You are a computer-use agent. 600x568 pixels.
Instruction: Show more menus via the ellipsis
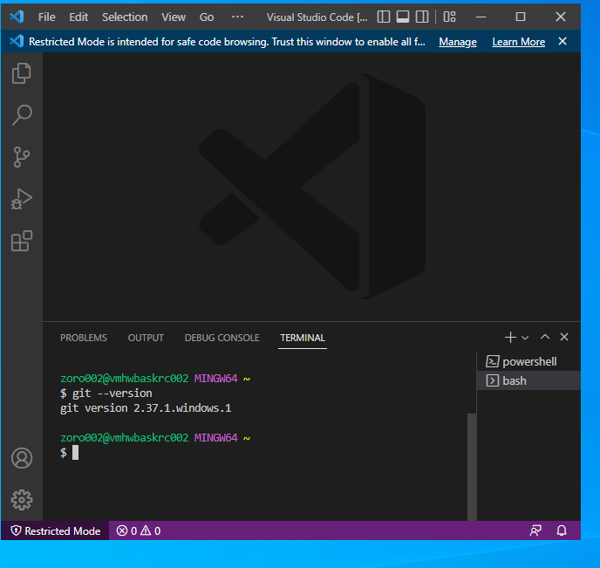click(x=237, y=17)
